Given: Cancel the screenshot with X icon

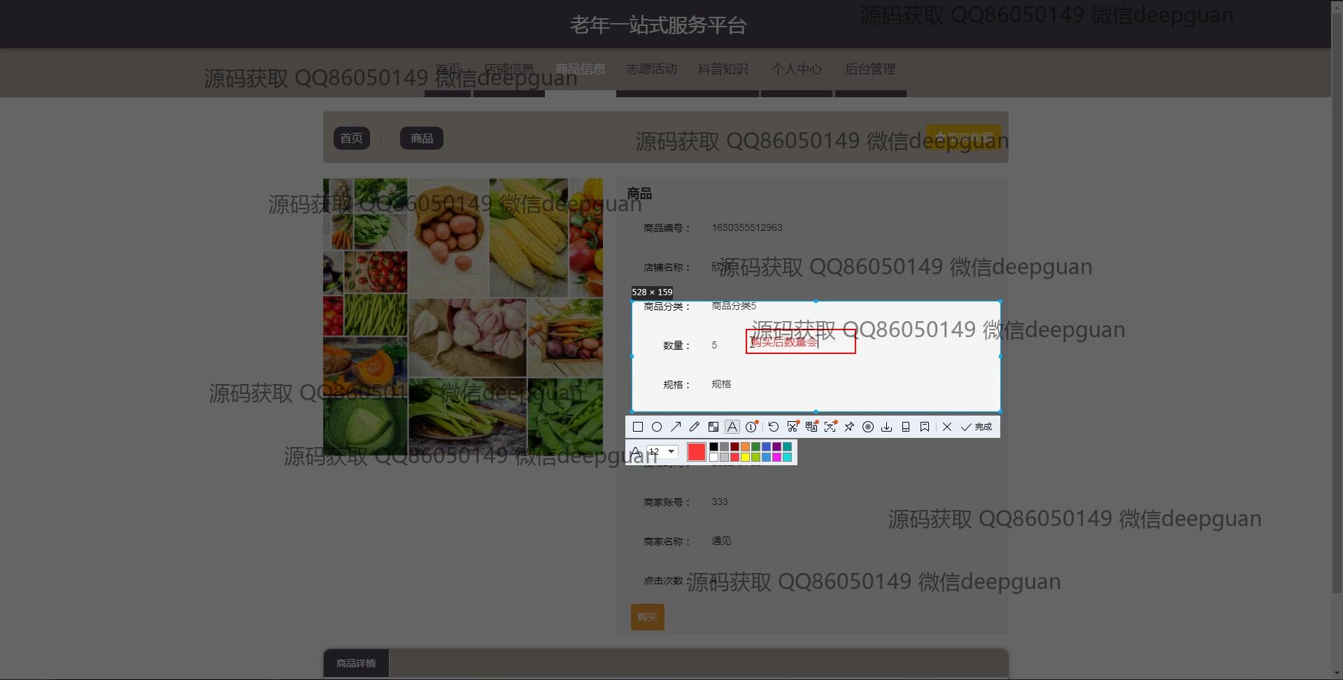Looking at the screenshot, I should (x=947, y=427).
